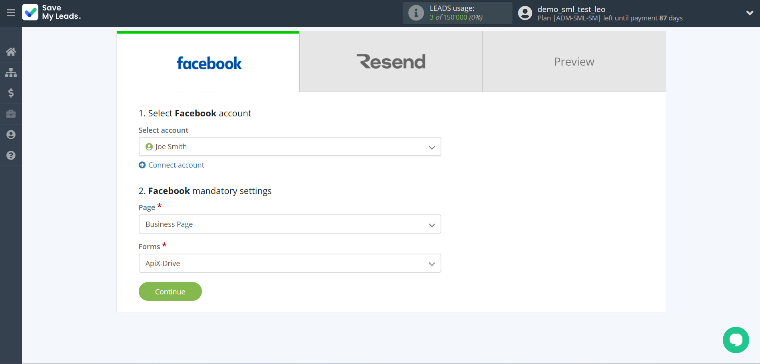This screenshot has height=364, width=760.
Task: Open the briefcase services icon
Action: pyautogui.click(x=11, y=114)
